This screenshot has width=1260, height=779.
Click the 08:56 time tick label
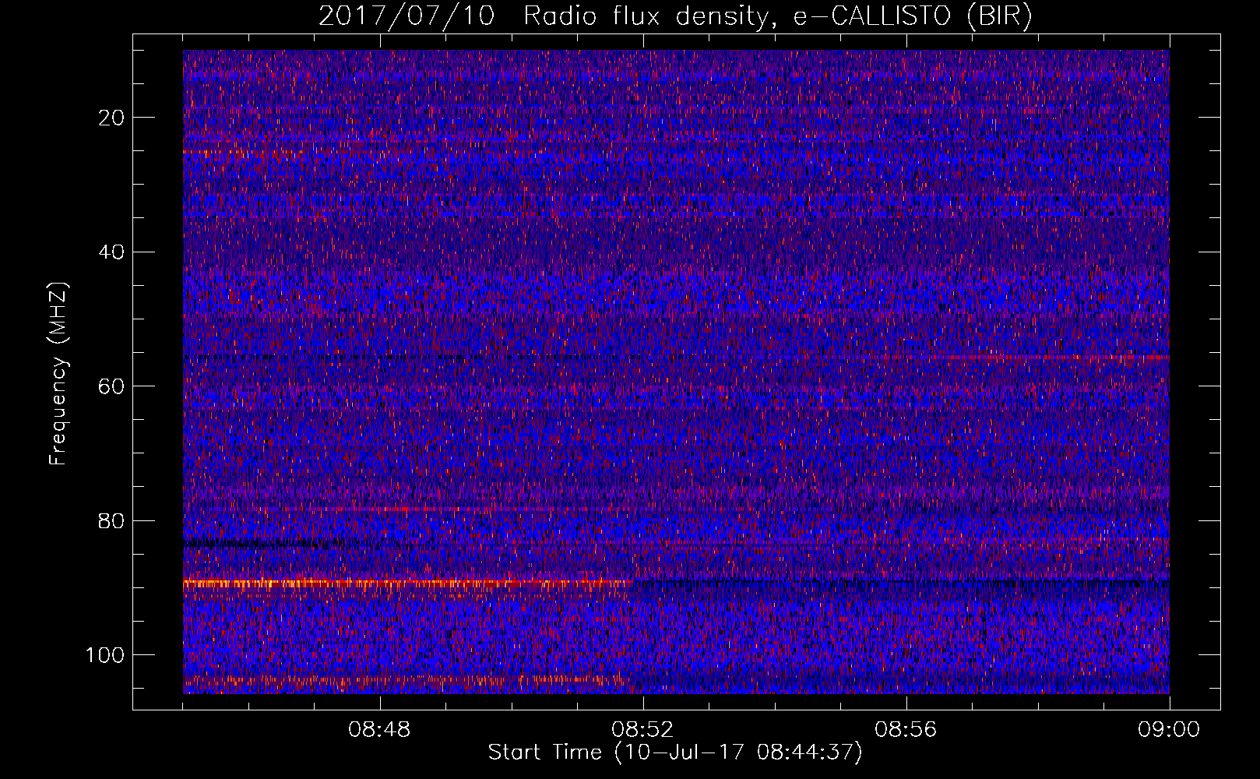[906, 730]
